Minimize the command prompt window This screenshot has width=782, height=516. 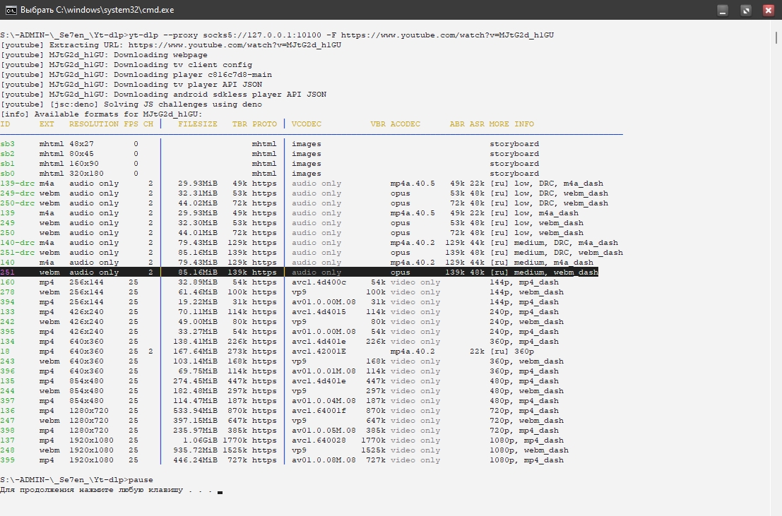tap(723, 10)
